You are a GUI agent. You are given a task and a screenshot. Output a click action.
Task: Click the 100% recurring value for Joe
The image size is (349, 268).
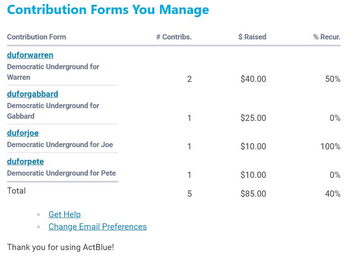pyautogui.click(x=330, y=146)
